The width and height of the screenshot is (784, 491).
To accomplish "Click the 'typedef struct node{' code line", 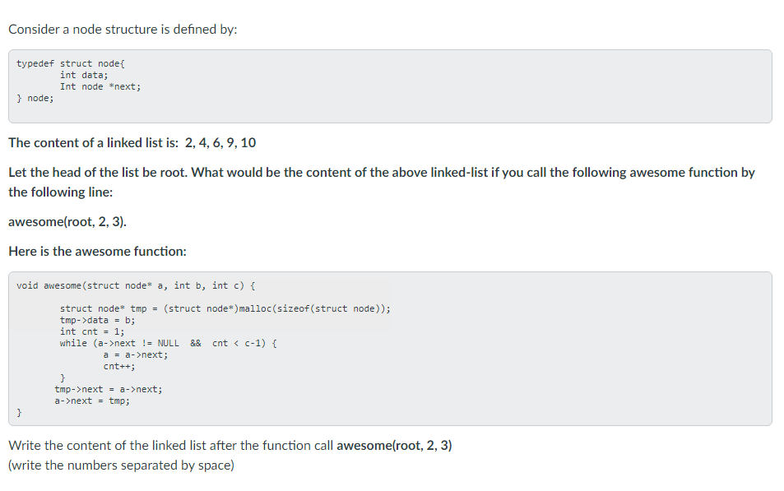I will 71,63.
